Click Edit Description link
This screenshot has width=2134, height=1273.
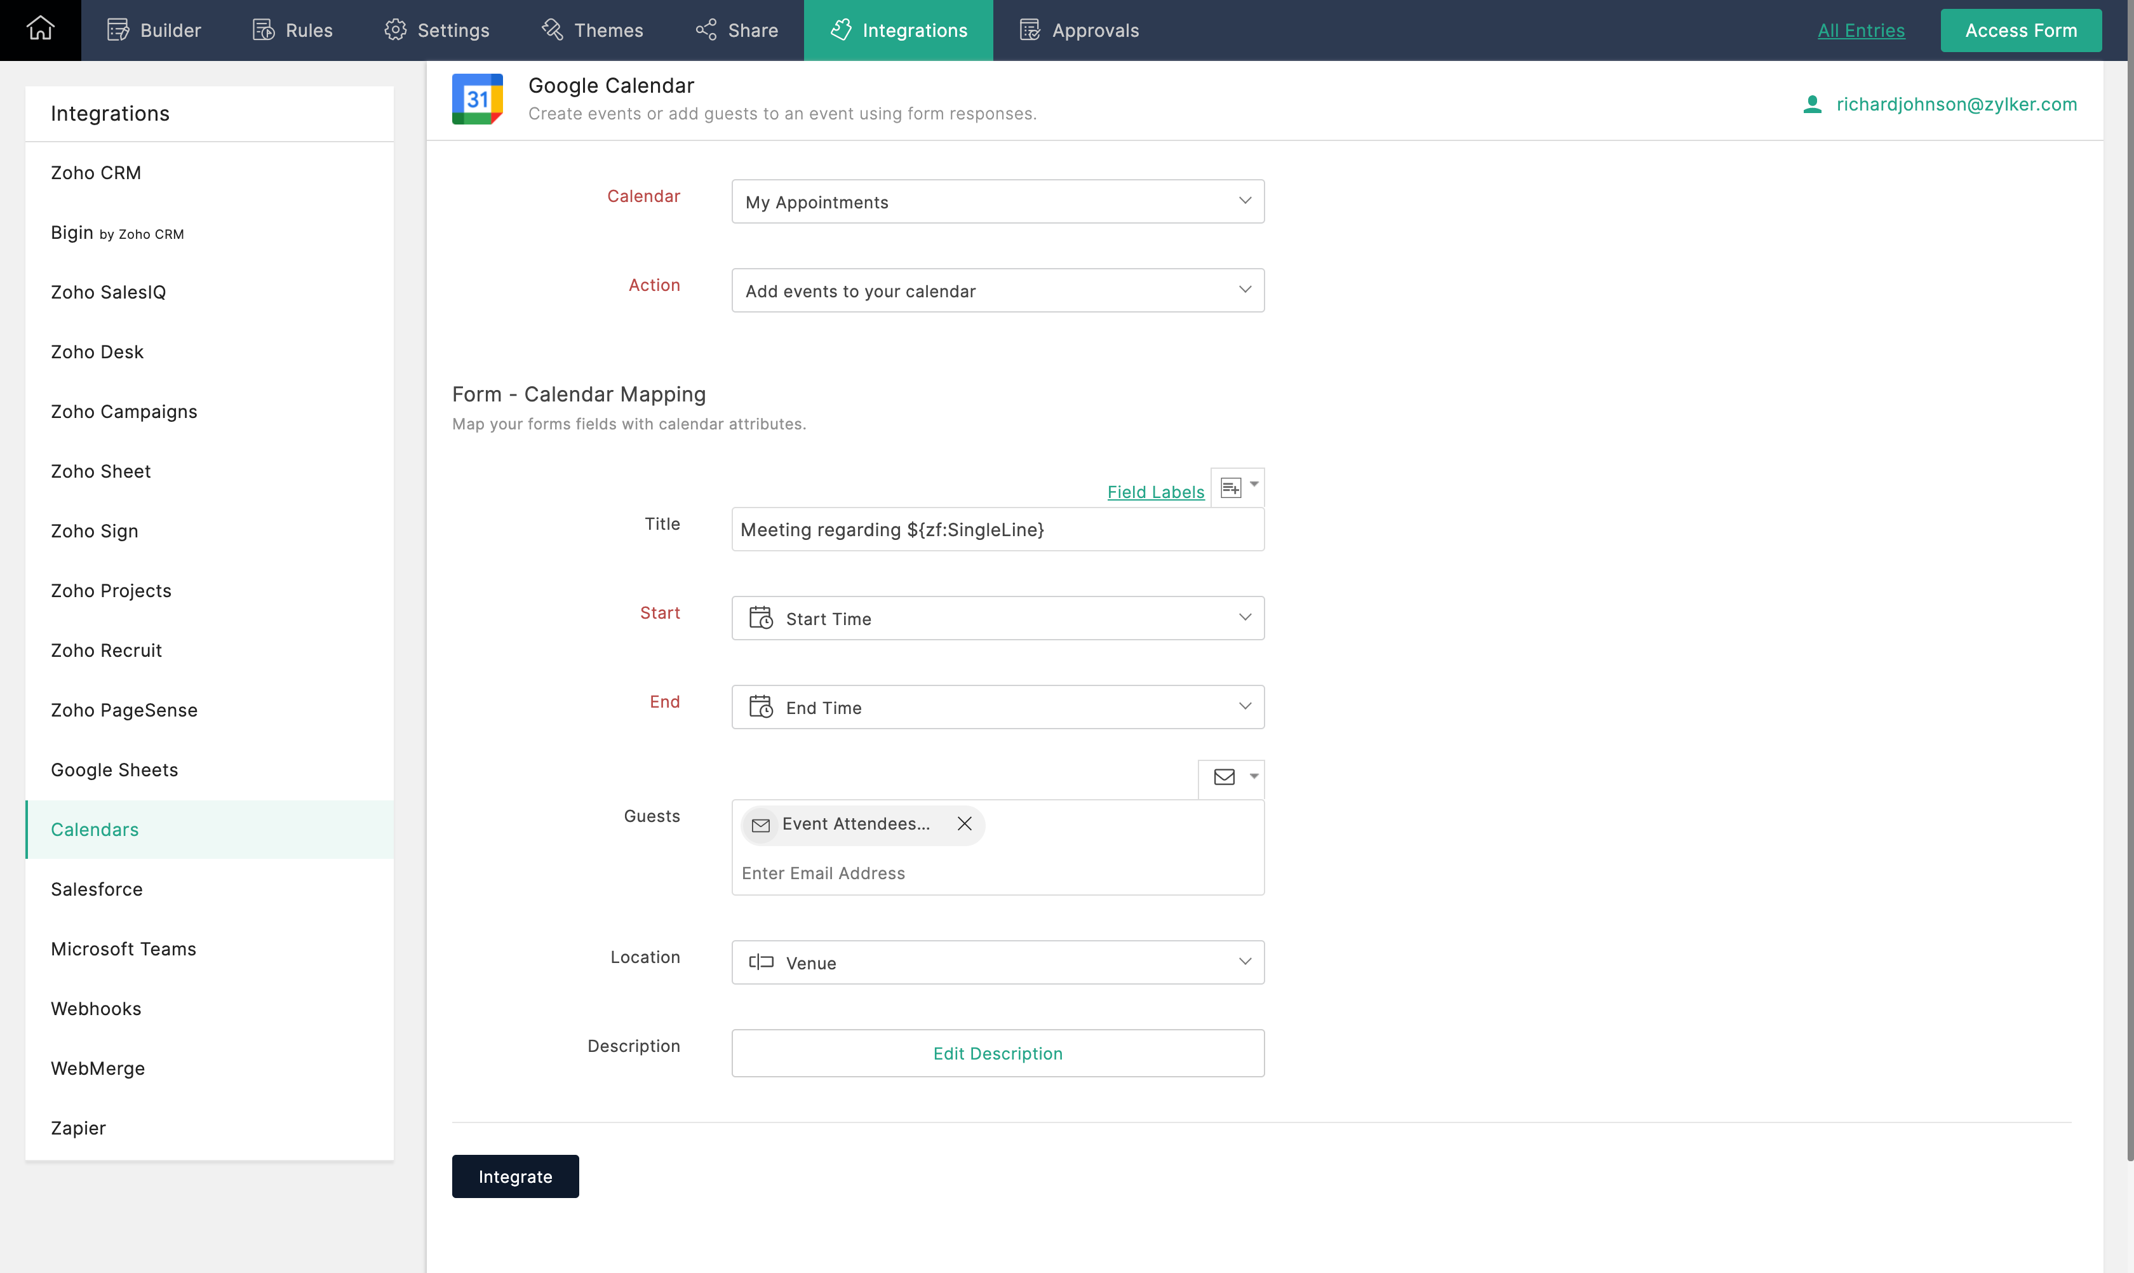998,1053
